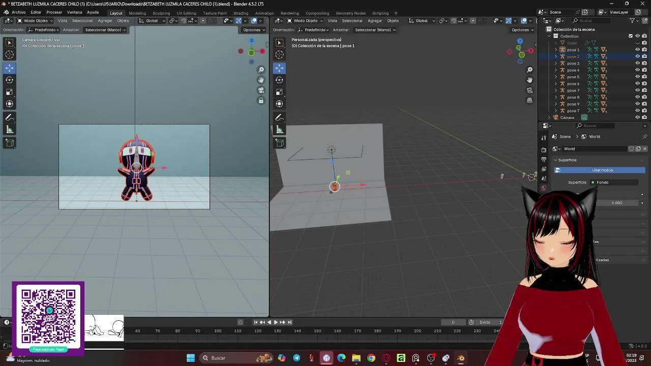This screenshot has height=366, width=651.
Task: Toggle visibility eye for pose 3
Action: 637,64
